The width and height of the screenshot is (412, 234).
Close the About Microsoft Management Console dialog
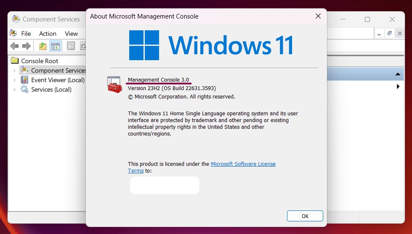[x=318, y=16]
